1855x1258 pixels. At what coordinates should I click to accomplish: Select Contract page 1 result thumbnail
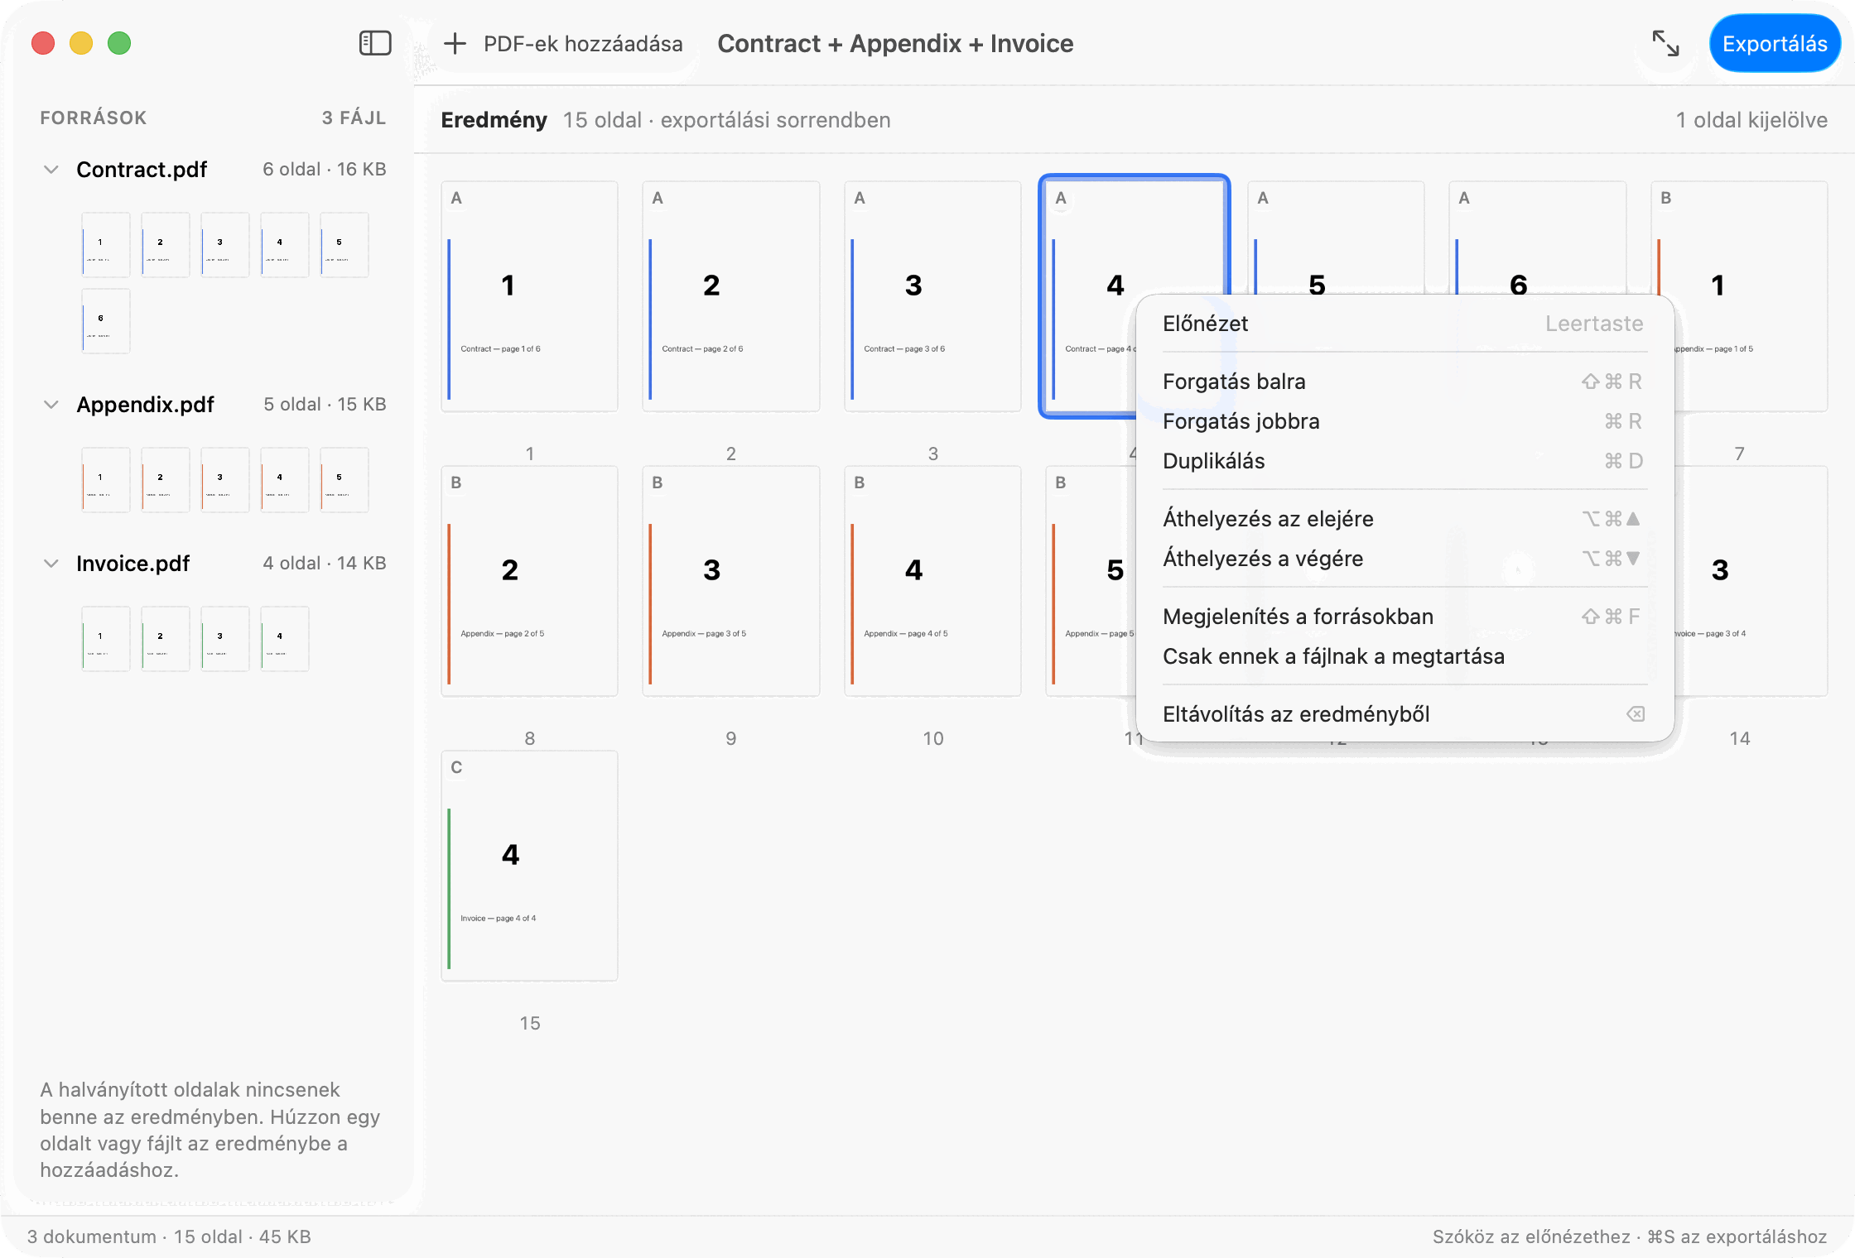[x=529, y=296]
